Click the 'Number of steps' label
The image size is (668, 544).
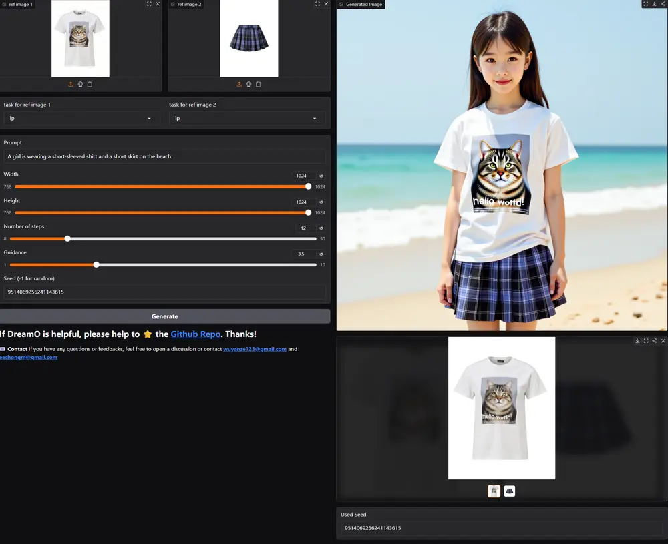(x=24, y=226)
